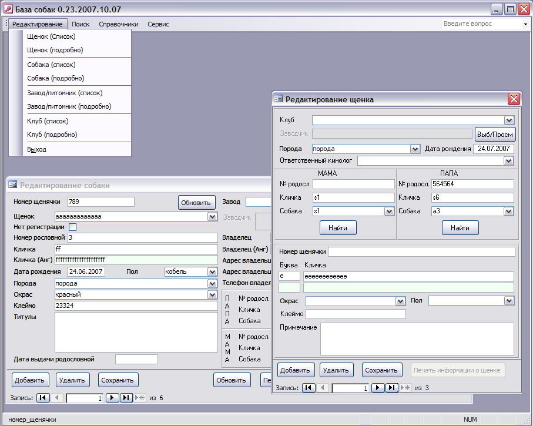Click the Клеймо field containing 23324
Screen dimensions: 533x426
(136, 306)
